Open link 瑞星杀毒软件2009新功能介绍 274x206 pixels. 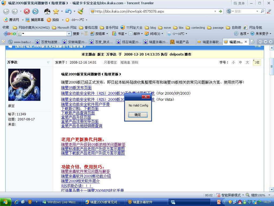point(86,176)
